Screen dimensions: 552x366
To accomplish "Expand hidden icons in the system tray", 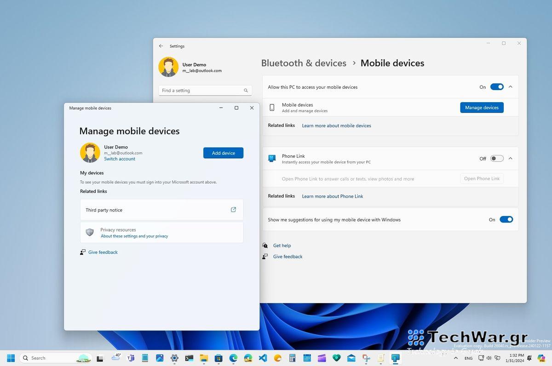I will tap(456, 358).
